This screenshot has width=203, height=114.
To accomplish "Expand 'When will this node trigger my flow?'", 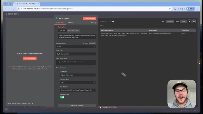I will pyautogui.click(x=20, y=103).
